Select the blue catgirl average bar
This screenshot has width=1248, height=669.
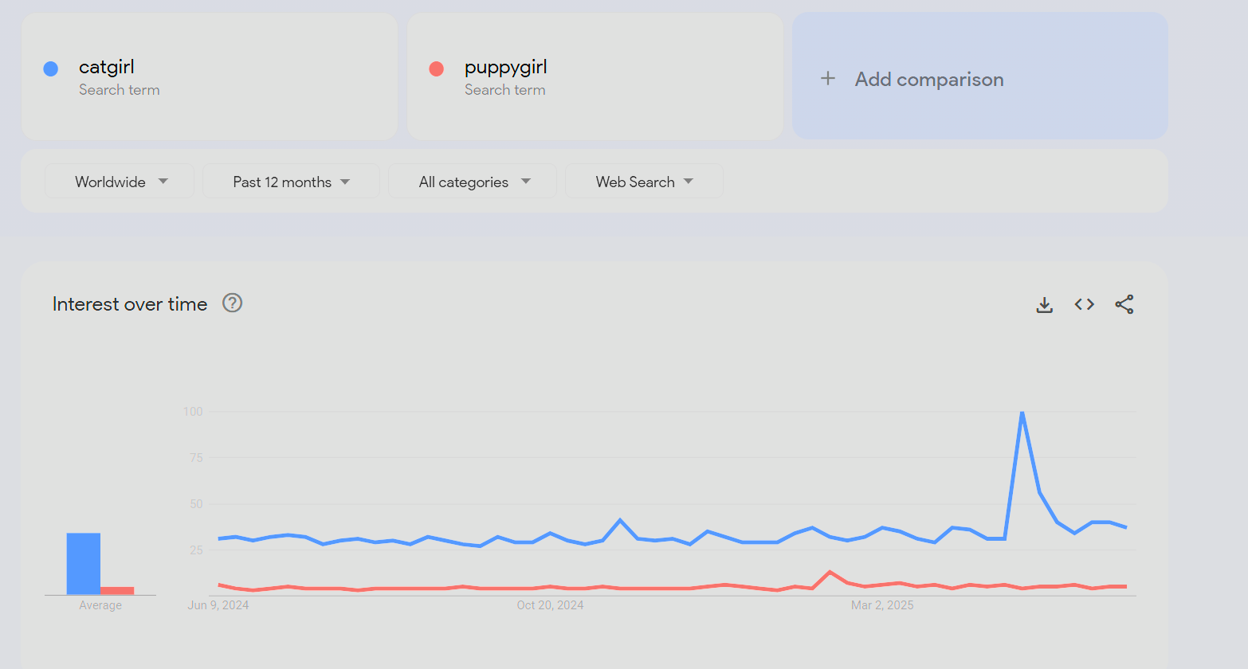(x=83, y=564)
